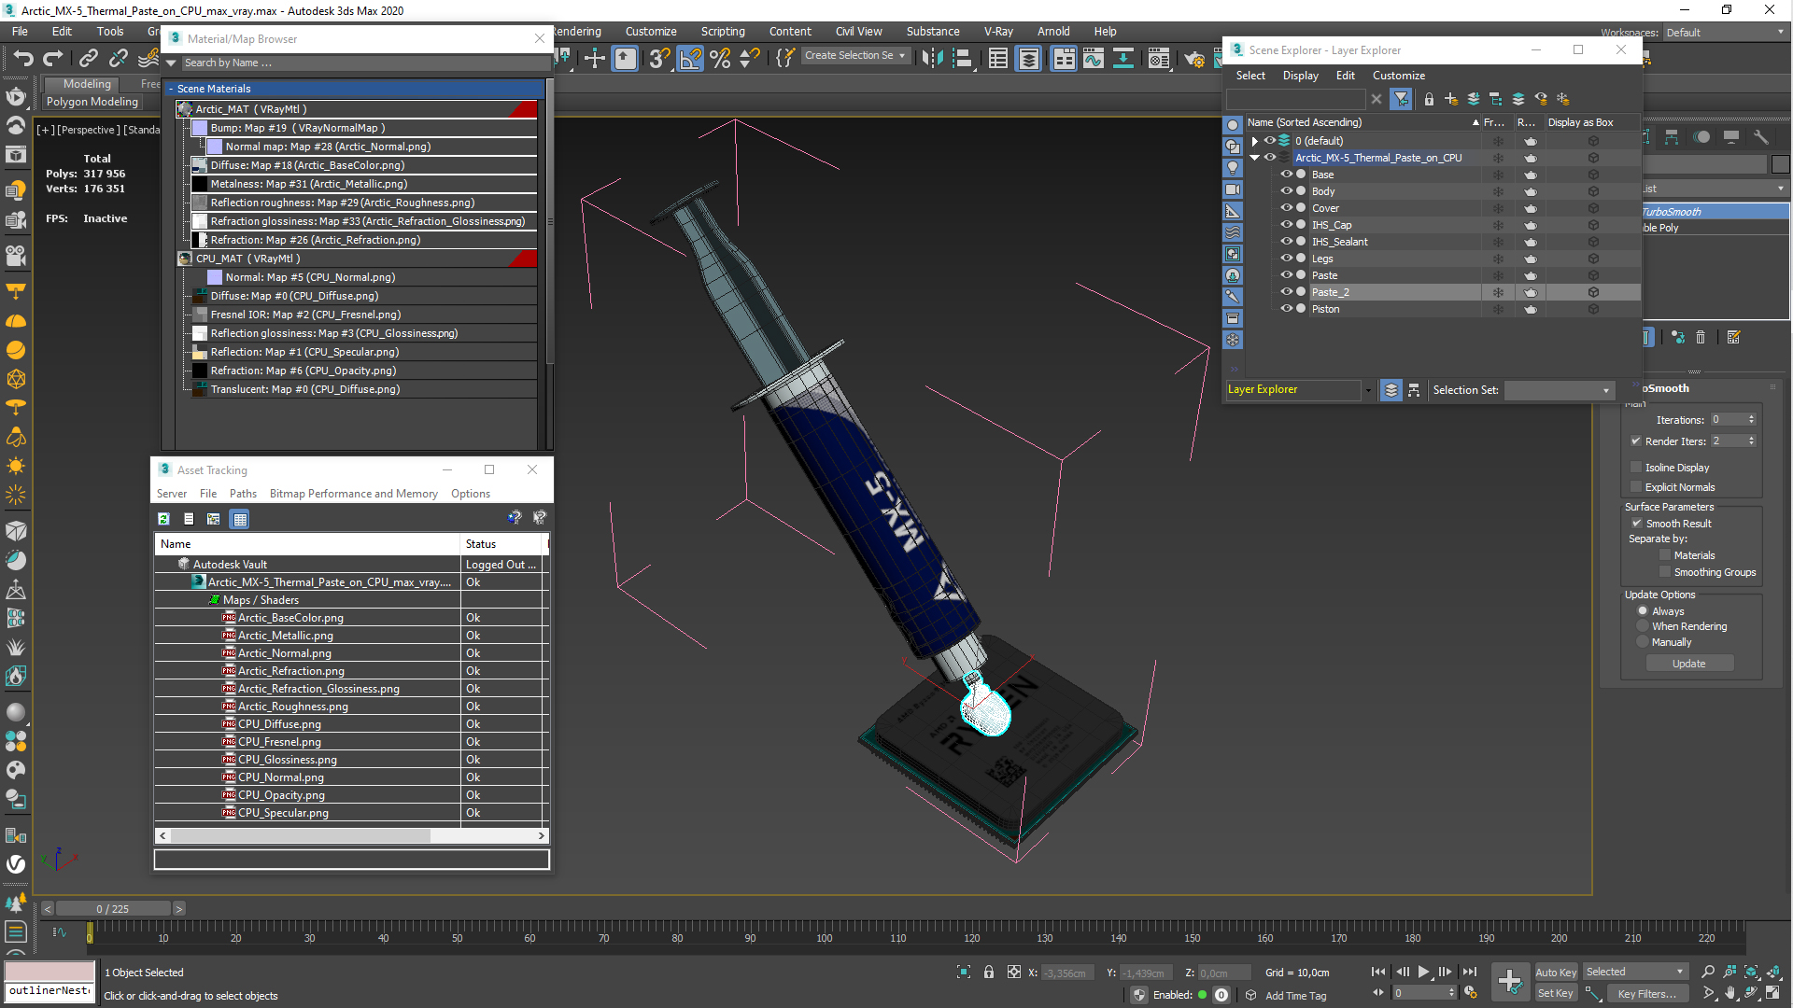Click the Play Animation button
The width and height of the screenshot is (1793, 1008).
[x=1423, y=973]
